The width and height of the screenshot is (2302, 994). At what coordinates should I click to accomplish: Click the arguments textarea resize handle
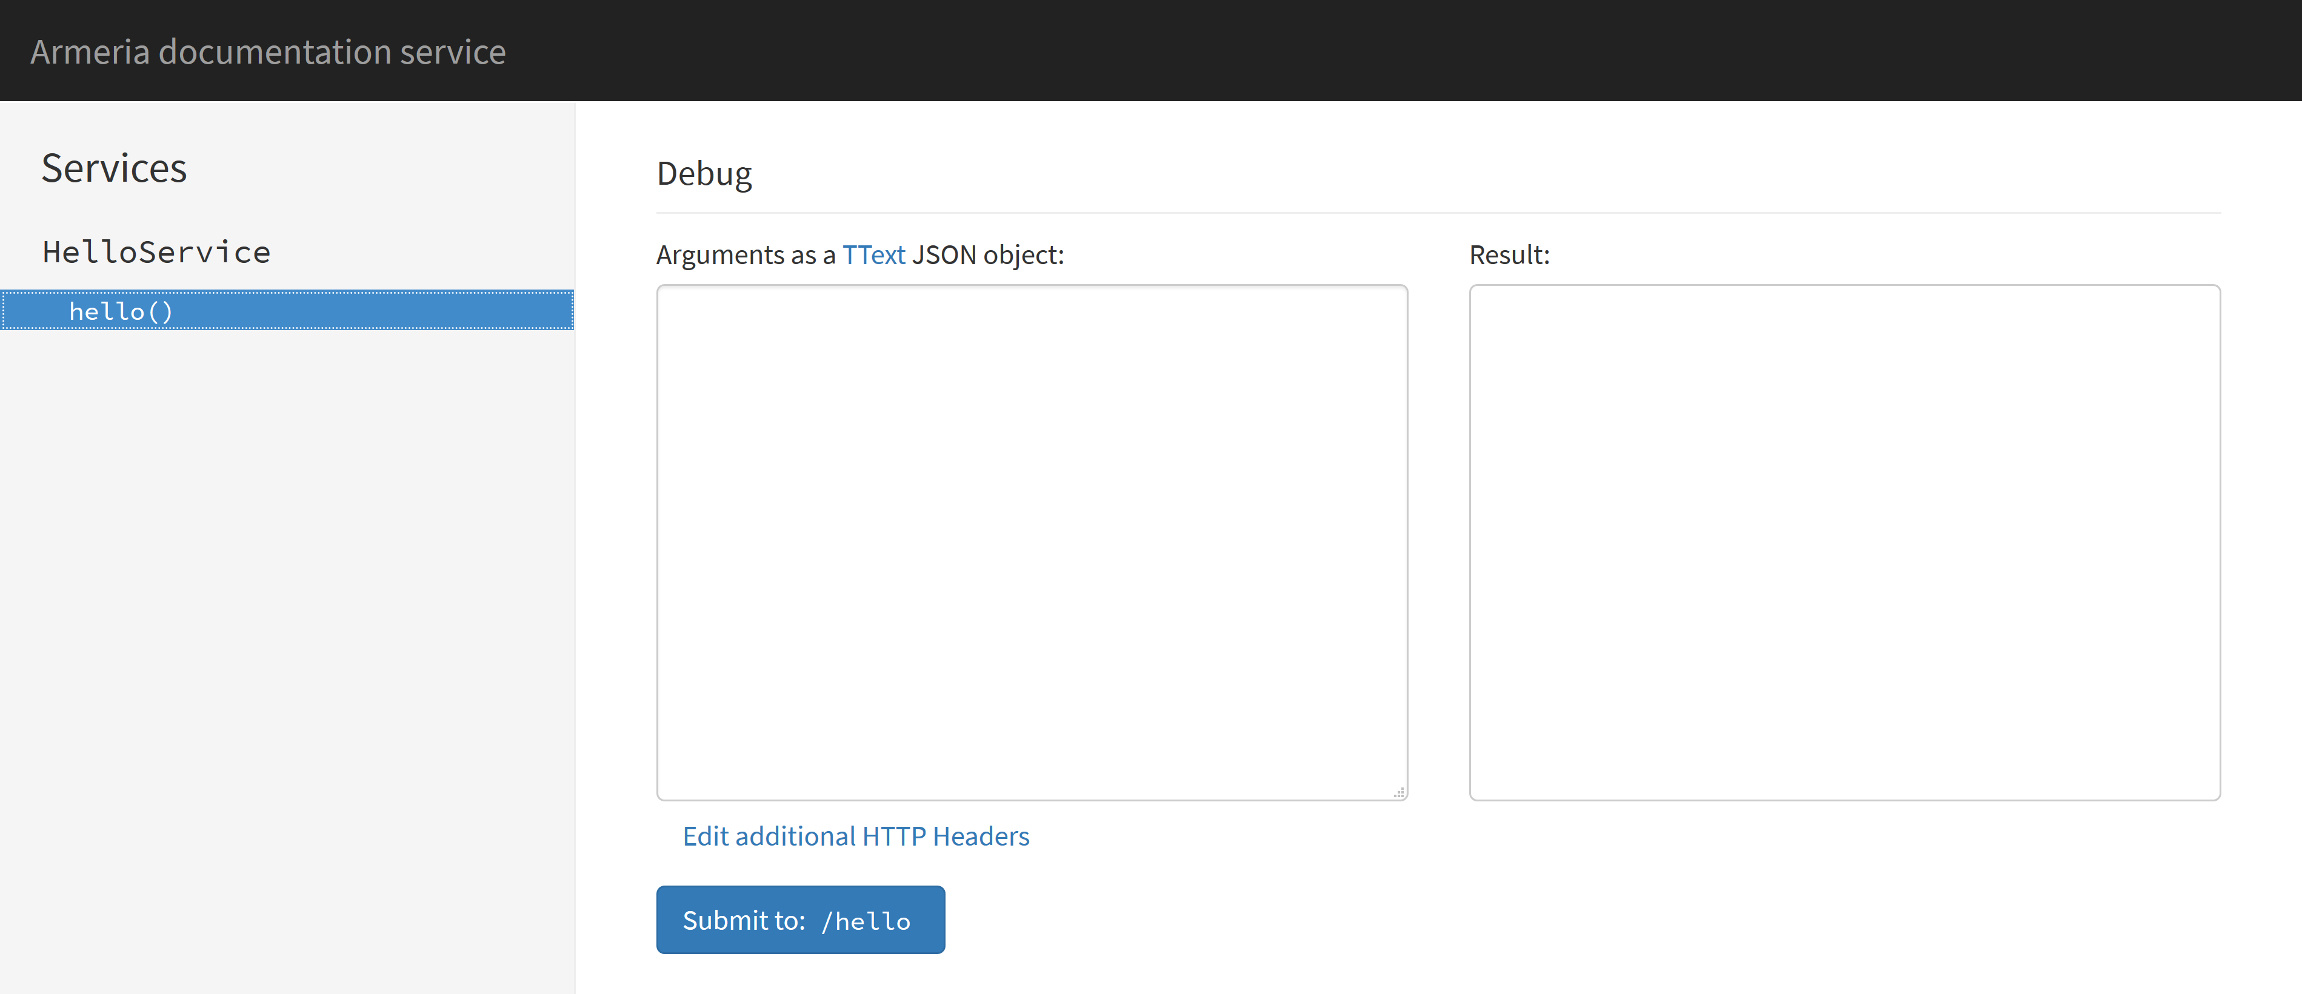[x=1398, y=792]
